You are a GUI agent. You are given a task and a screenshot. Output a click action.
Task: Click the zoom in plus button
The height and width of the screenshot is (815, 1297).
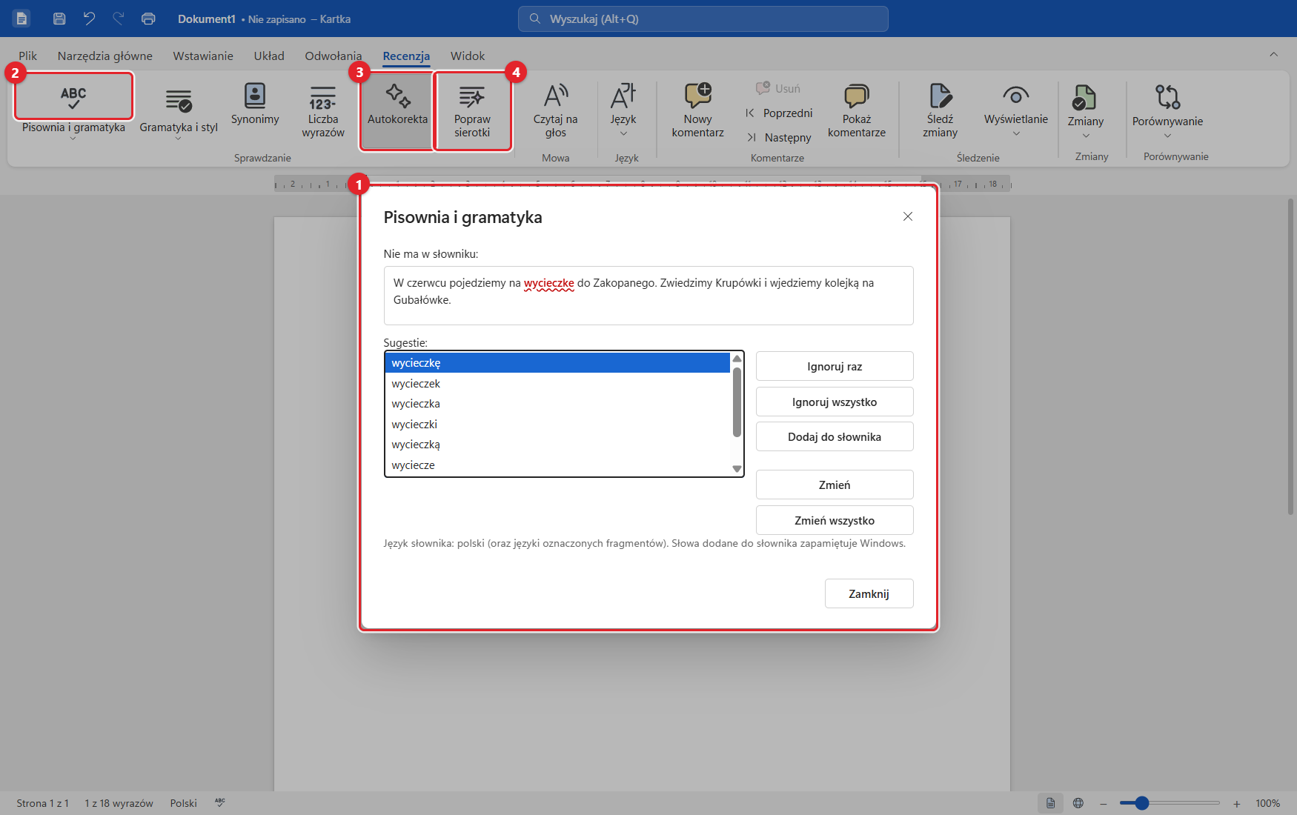(1236, 803)
